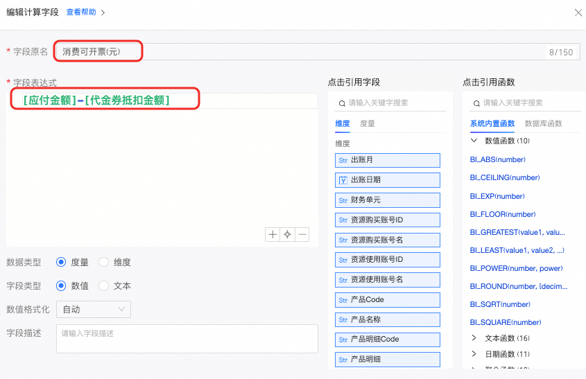
Task: Reference the 产品明细 field
Action: tap(388, 359)
